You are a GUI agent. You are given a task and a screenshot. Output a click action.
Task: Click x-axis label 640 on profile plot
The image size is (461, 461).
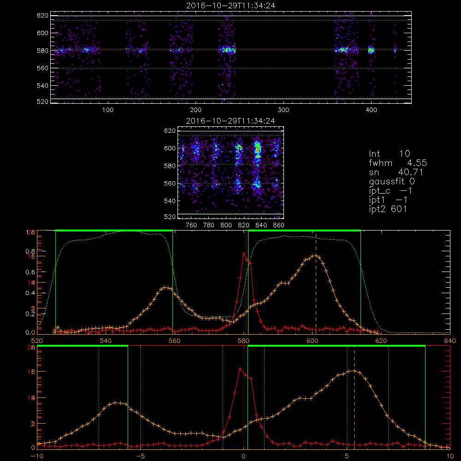450,341
